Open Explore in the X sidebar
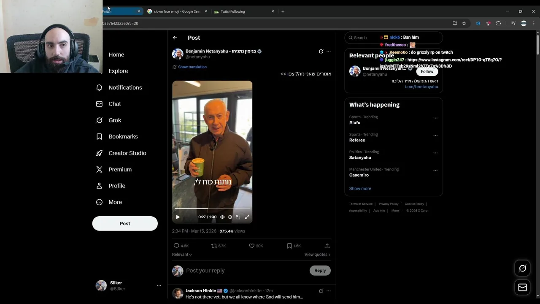This screenshot has height=304, width=540. pos(118,71)
